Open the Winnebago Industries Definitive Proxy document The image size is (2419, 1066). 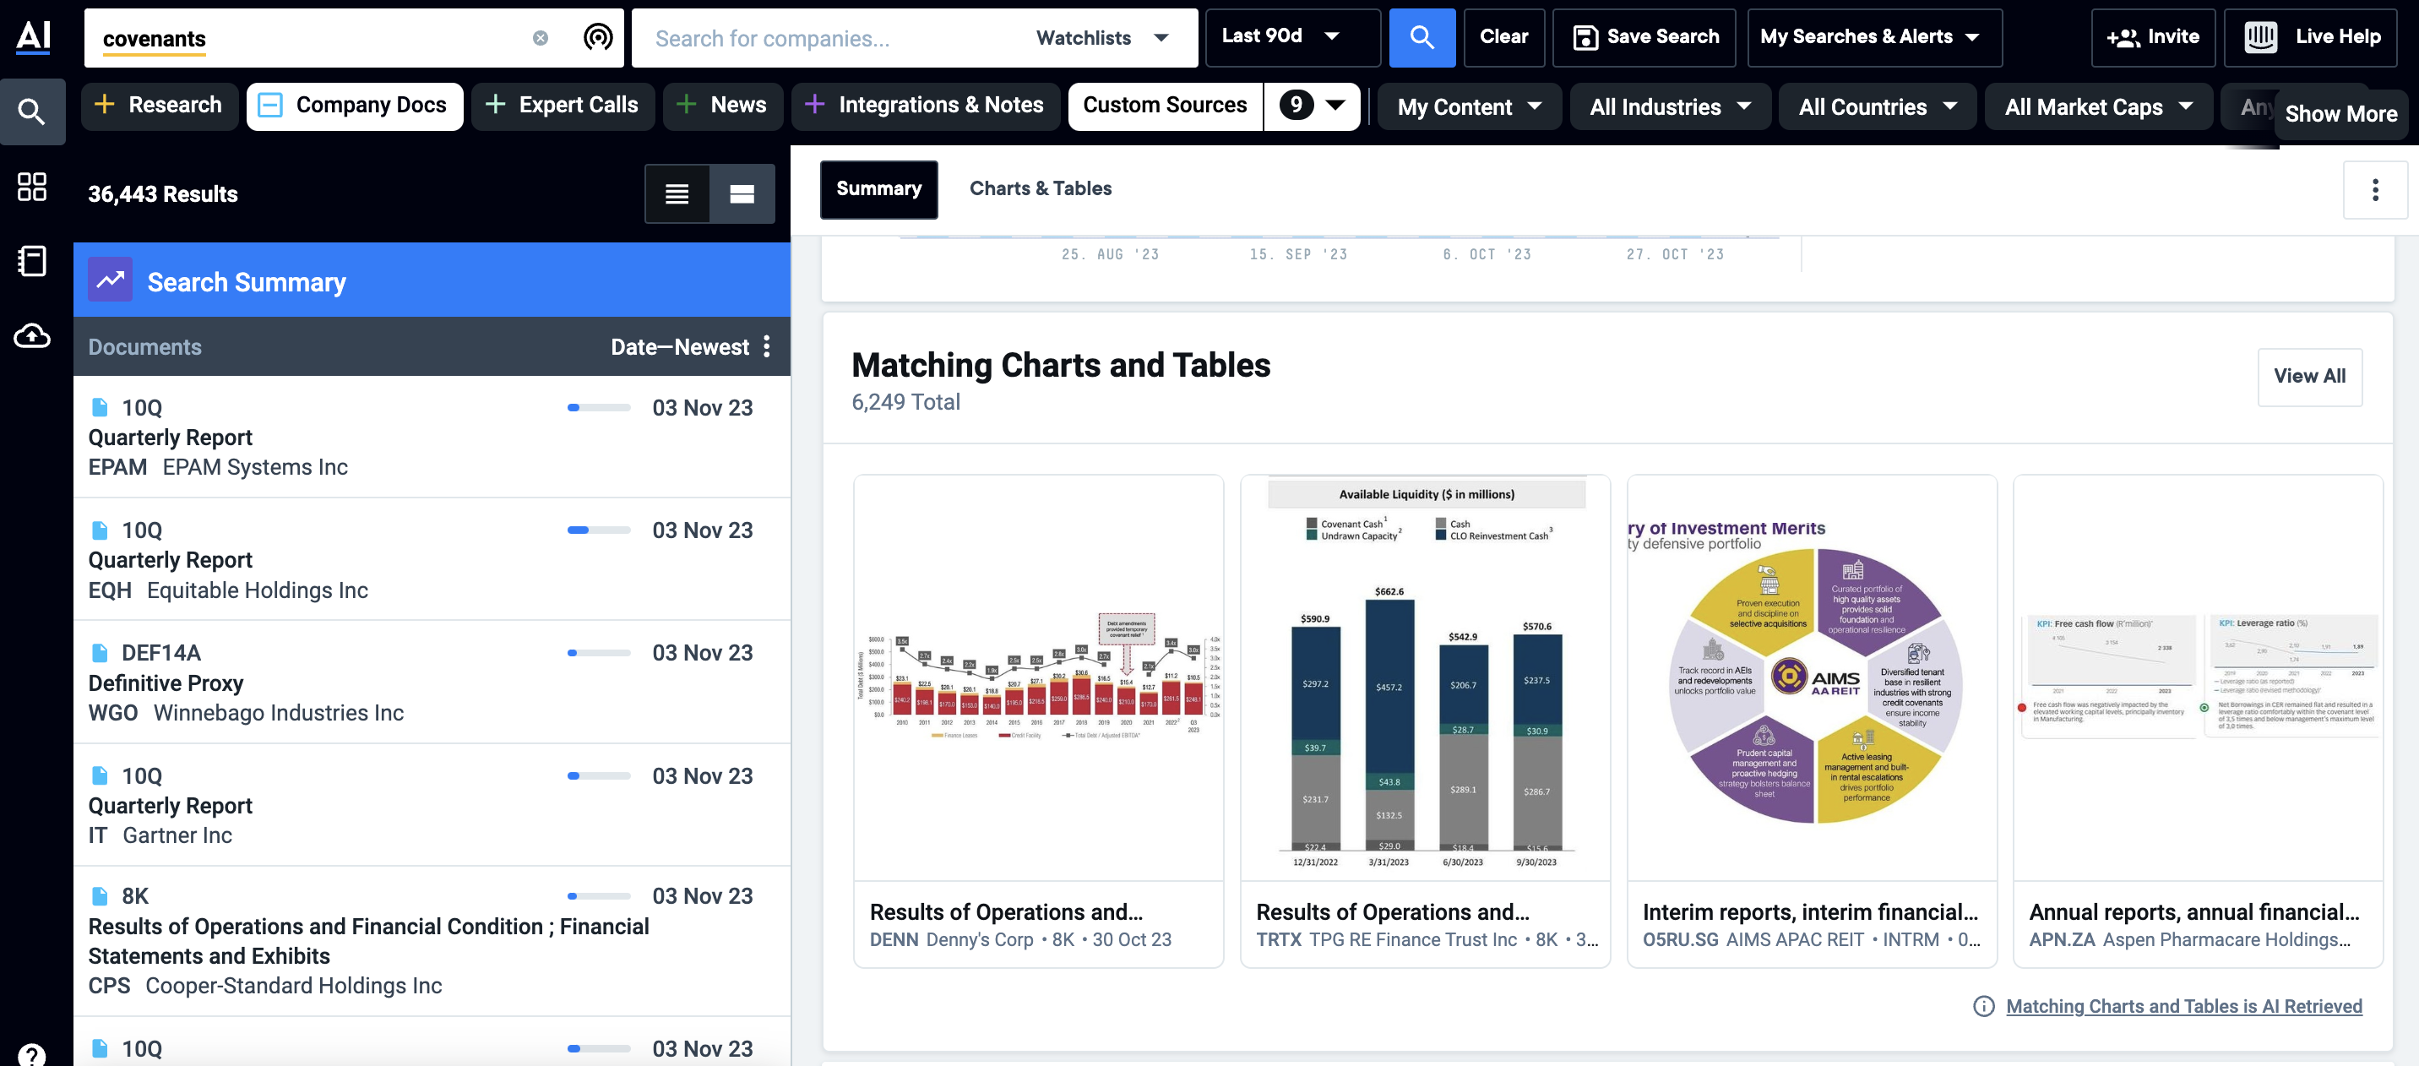pos(431,683)
